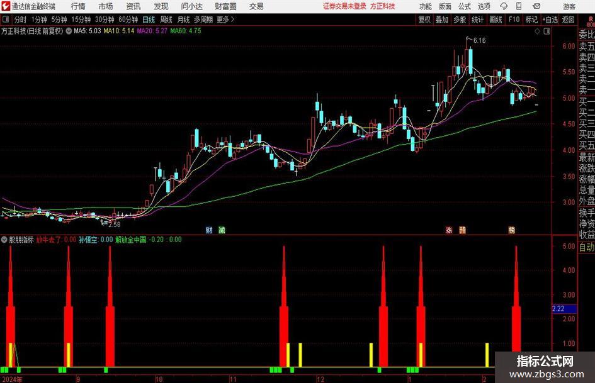
Task: Click the 2.22 value tag on indicator axis
Action: pyautogui.click(x=564, y=309)
